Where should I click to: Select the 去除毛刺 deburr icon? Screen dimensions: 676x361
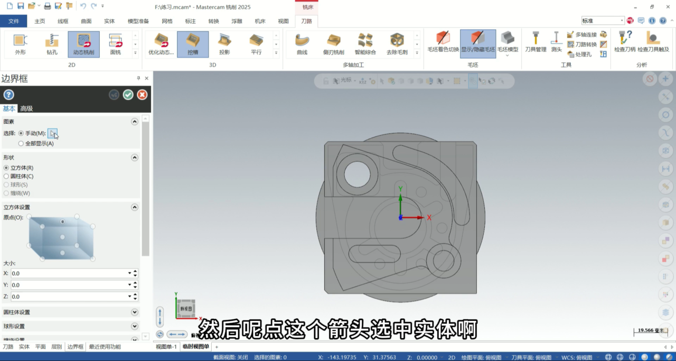point(397,44)
